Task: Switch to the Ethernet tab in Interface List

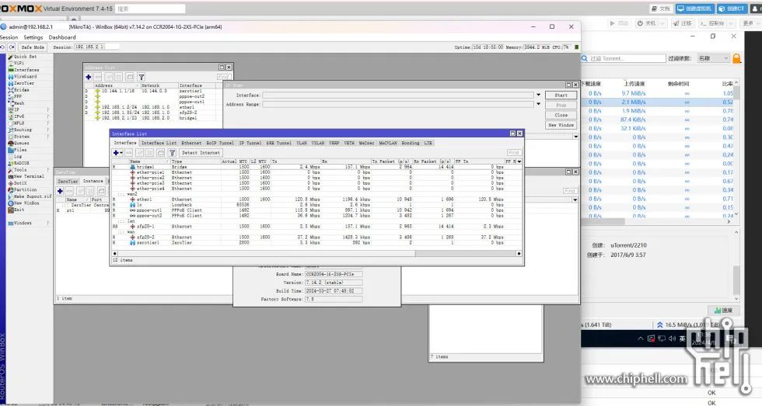Action: click(x=191, y=143)
